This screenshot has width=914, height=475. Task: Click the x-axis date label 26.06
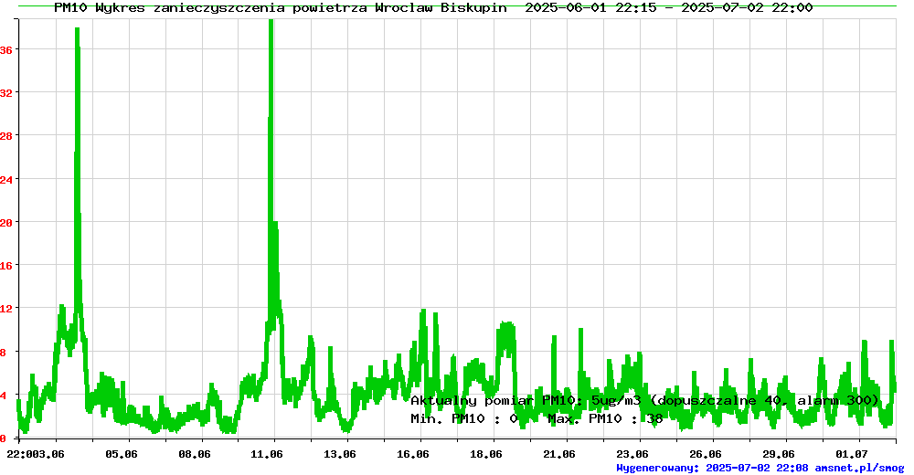pos(706,454)
